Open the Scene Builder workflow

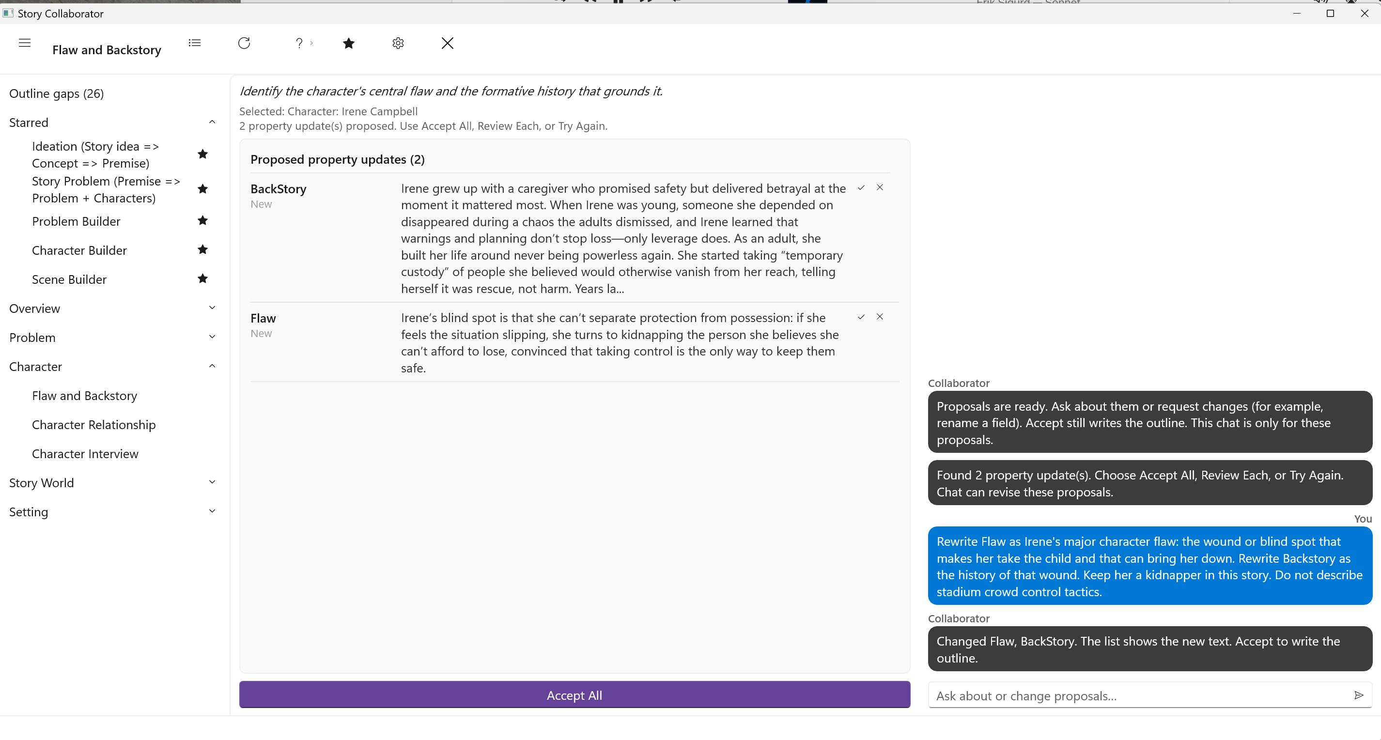pos(69,279)
